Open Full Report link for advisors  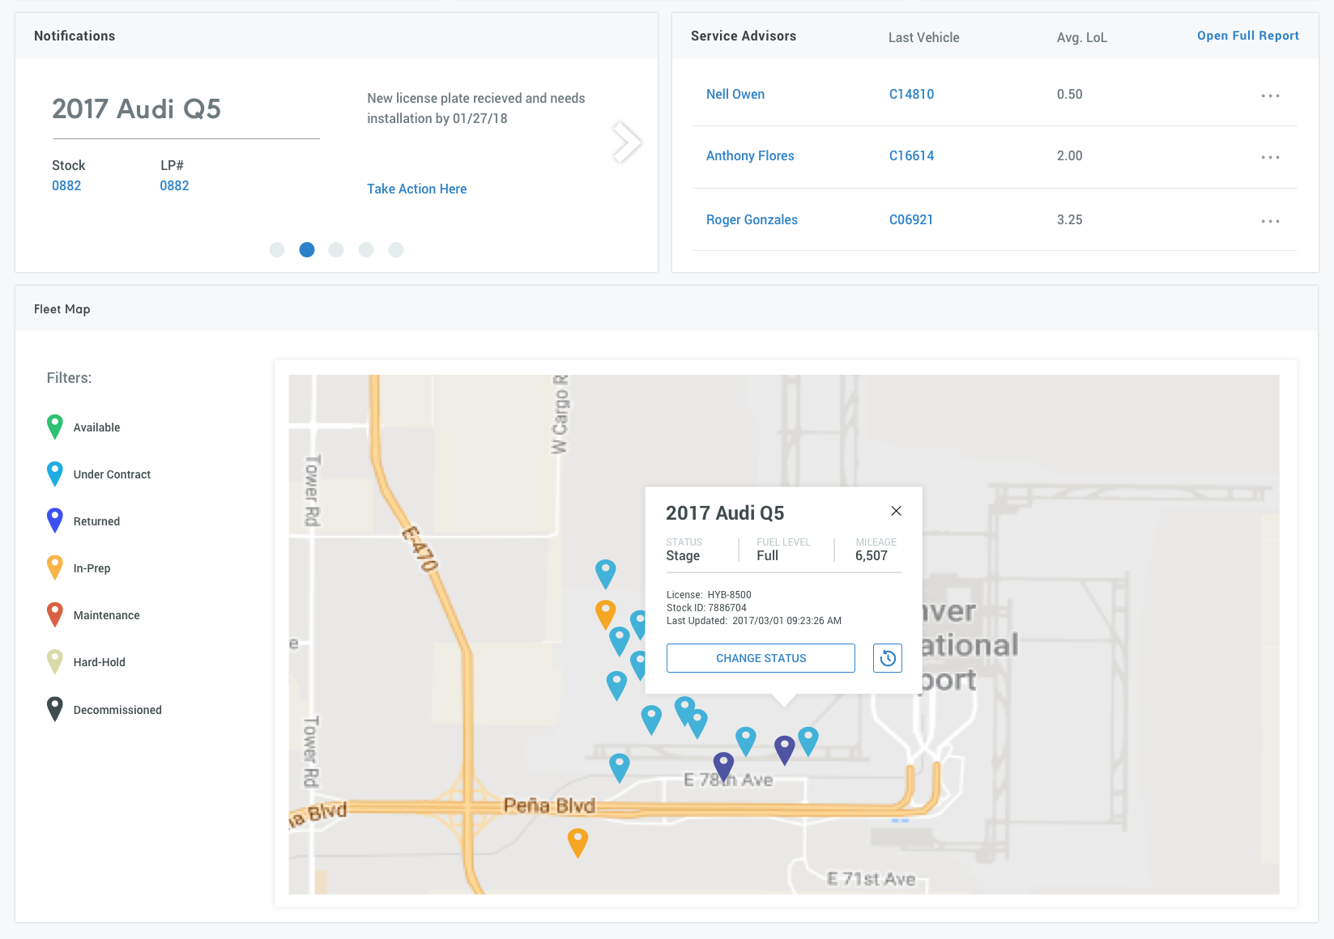[1247, 36]
